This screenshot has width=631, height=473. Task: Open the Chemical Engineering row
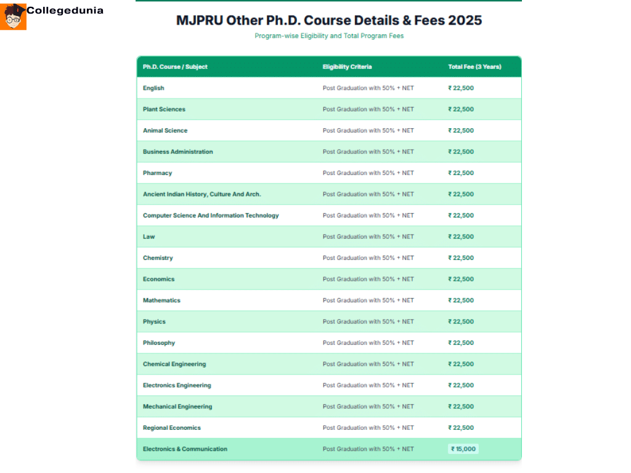(173, 364)
